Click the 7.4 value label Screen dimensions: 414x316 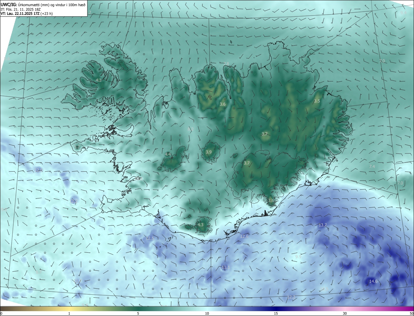click(x=372, y=166)
